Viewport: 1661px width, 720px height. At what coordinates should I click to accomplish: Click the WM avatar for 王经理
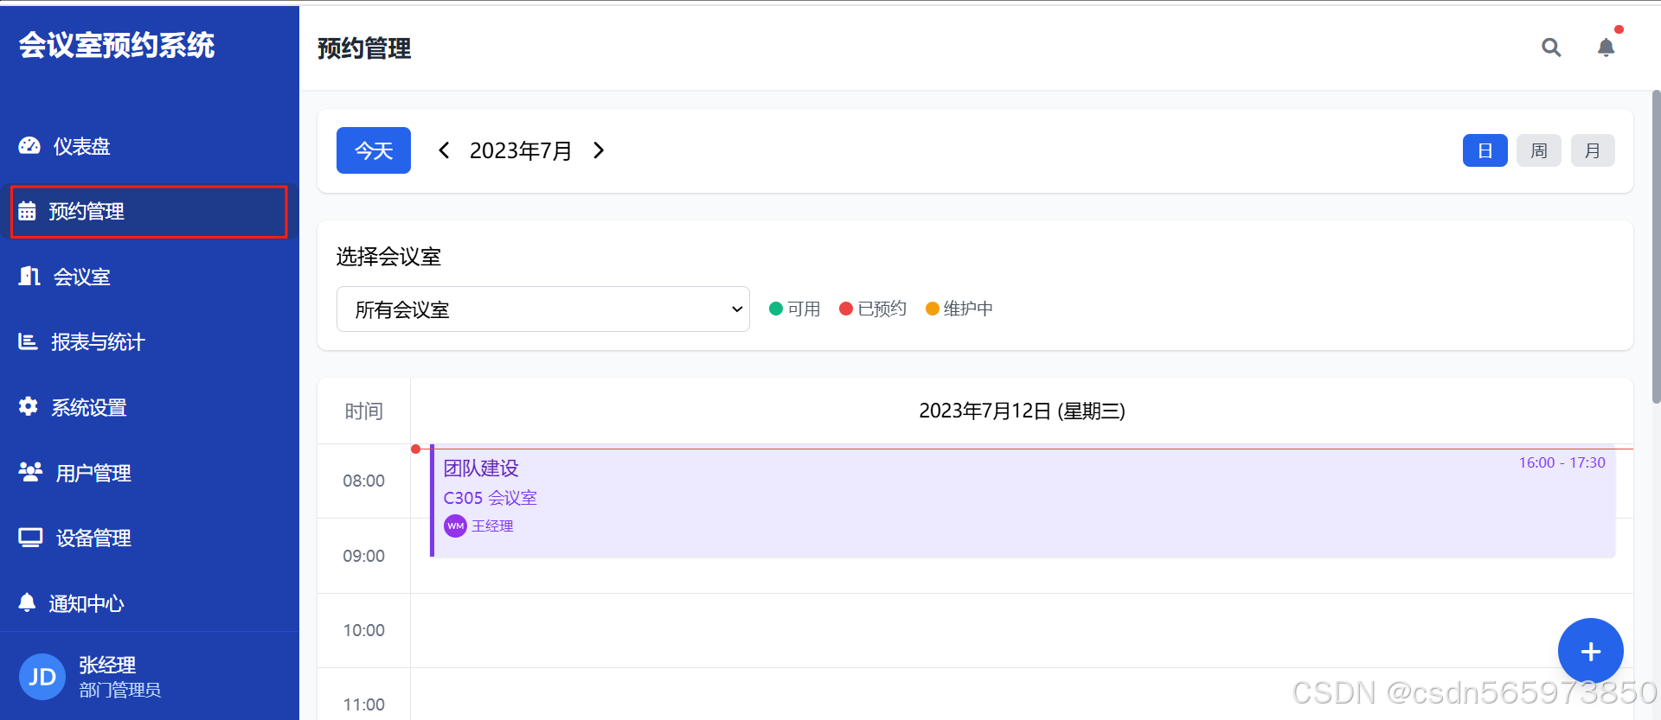pos(455,526)
